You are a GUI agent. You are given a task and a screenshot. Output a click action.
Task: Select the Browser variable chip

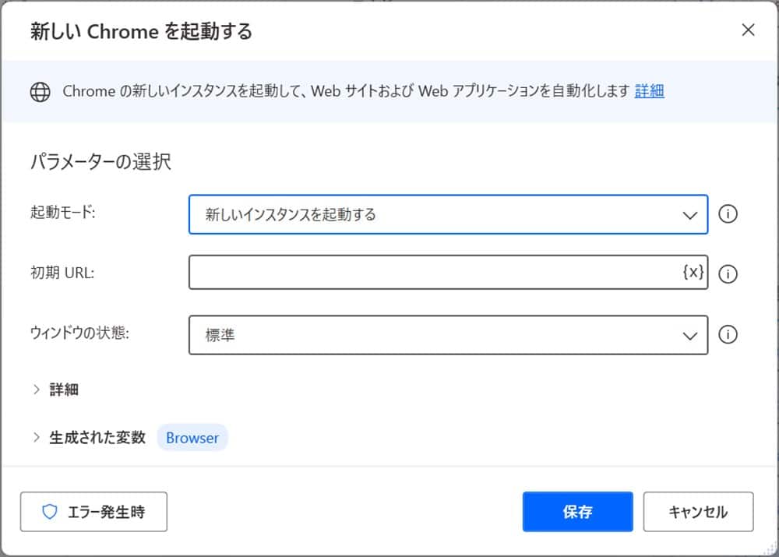tap(192, 438)
